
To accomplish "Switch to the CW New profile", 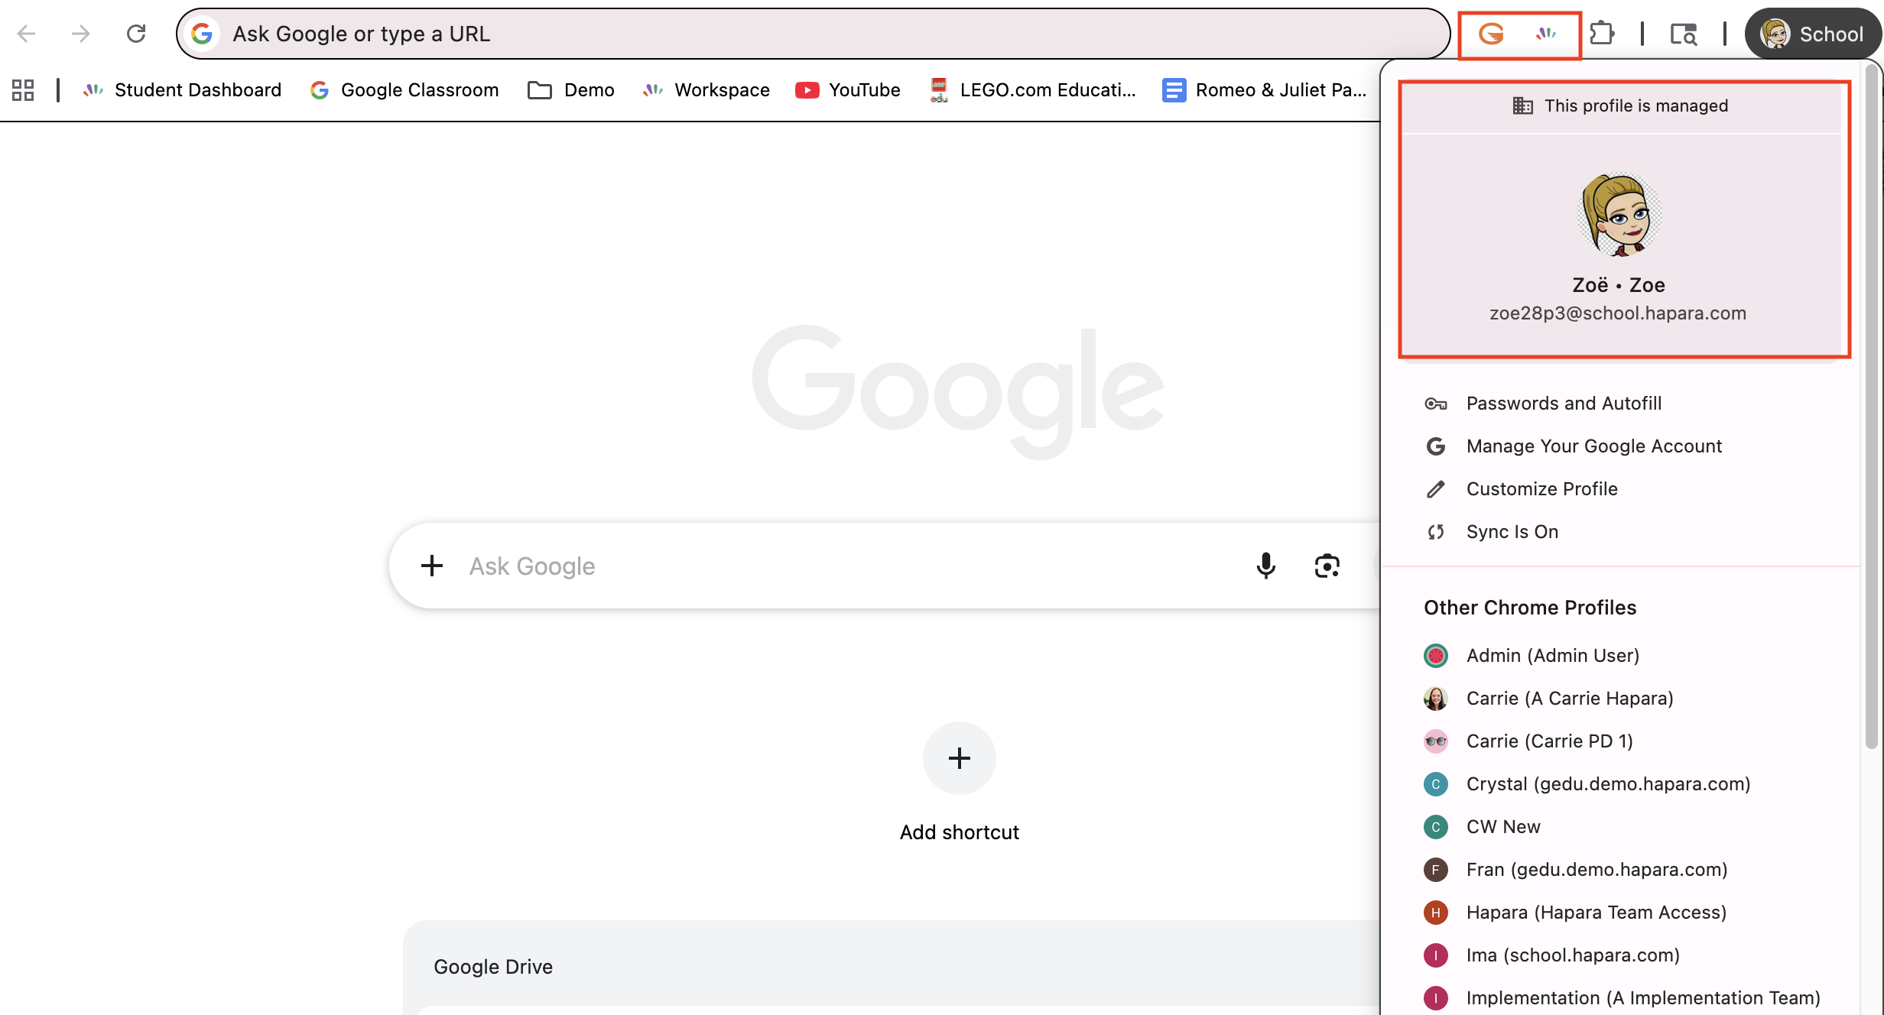I will [1620, 827].
